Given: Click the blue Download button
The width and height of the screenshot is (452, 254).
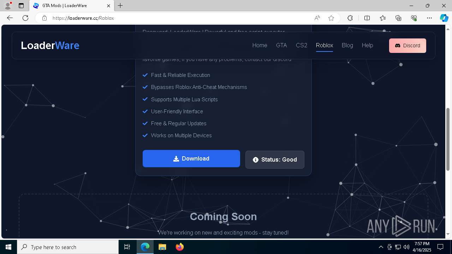Looking at the screenshot, I should (x=191, y=159).
